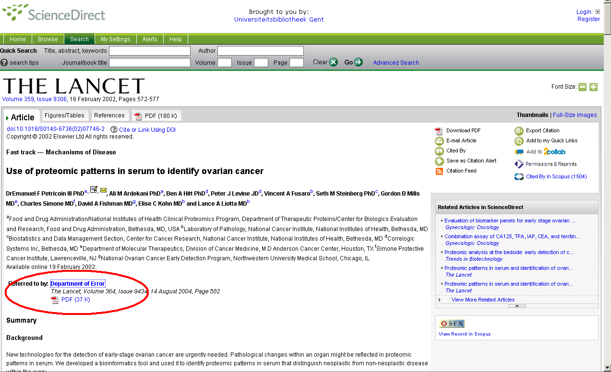Click the Thumbnails view option
The height and width of the screenshot is (372, 611).
[532, 115]
